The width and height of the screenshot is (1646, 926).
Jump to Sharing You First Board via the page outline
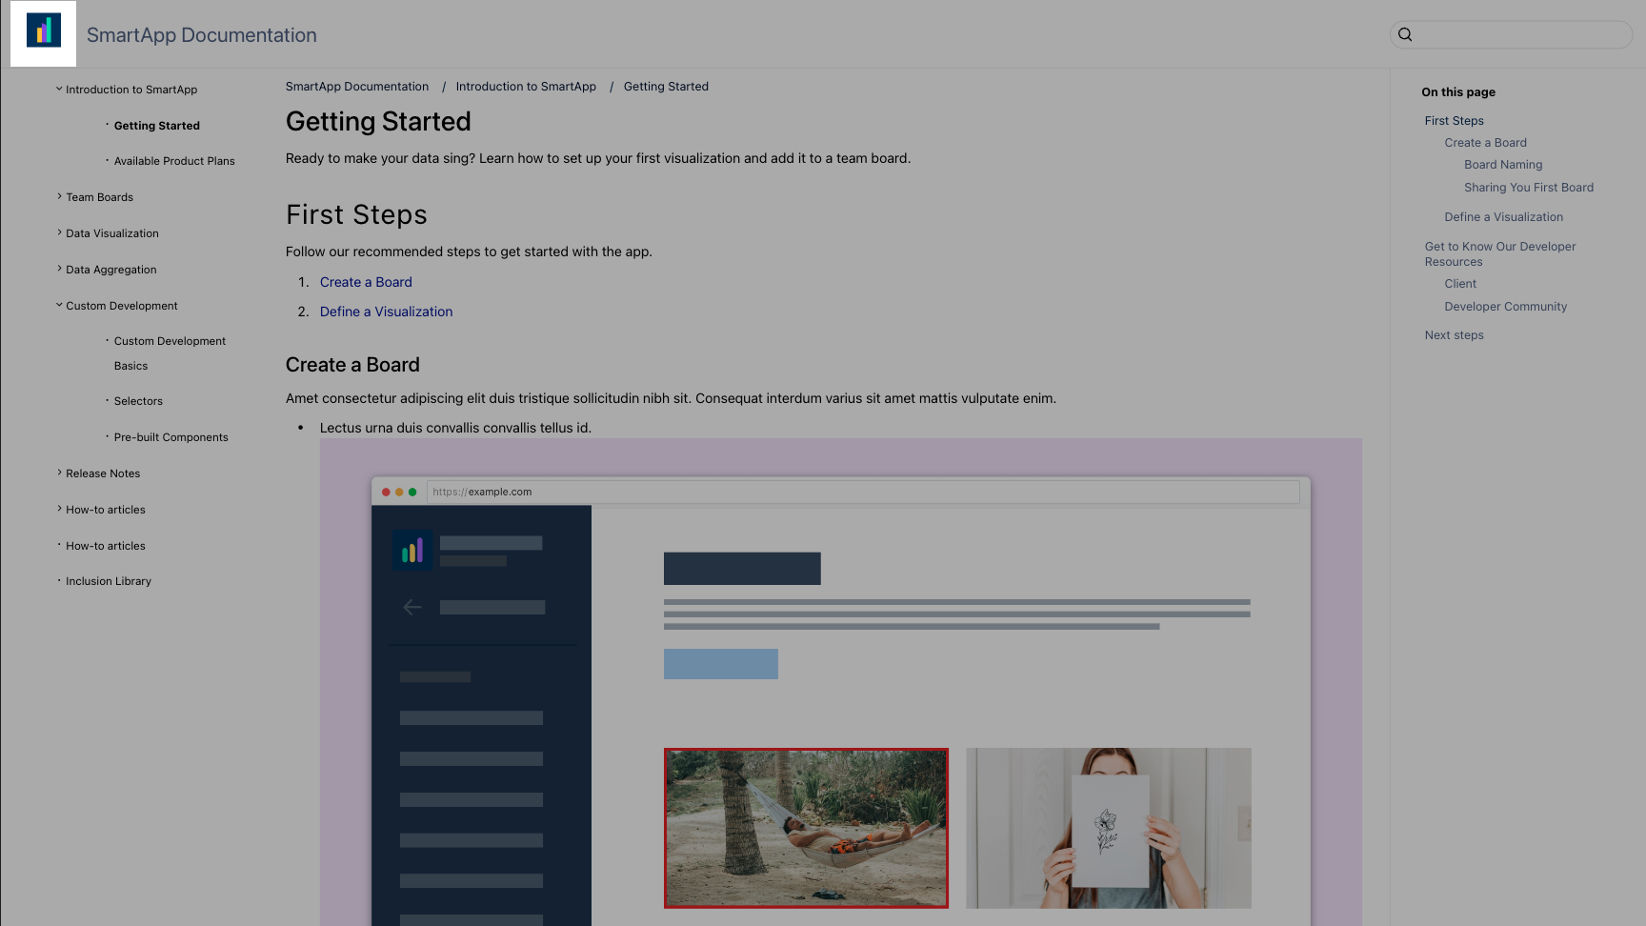[1528, 187]
